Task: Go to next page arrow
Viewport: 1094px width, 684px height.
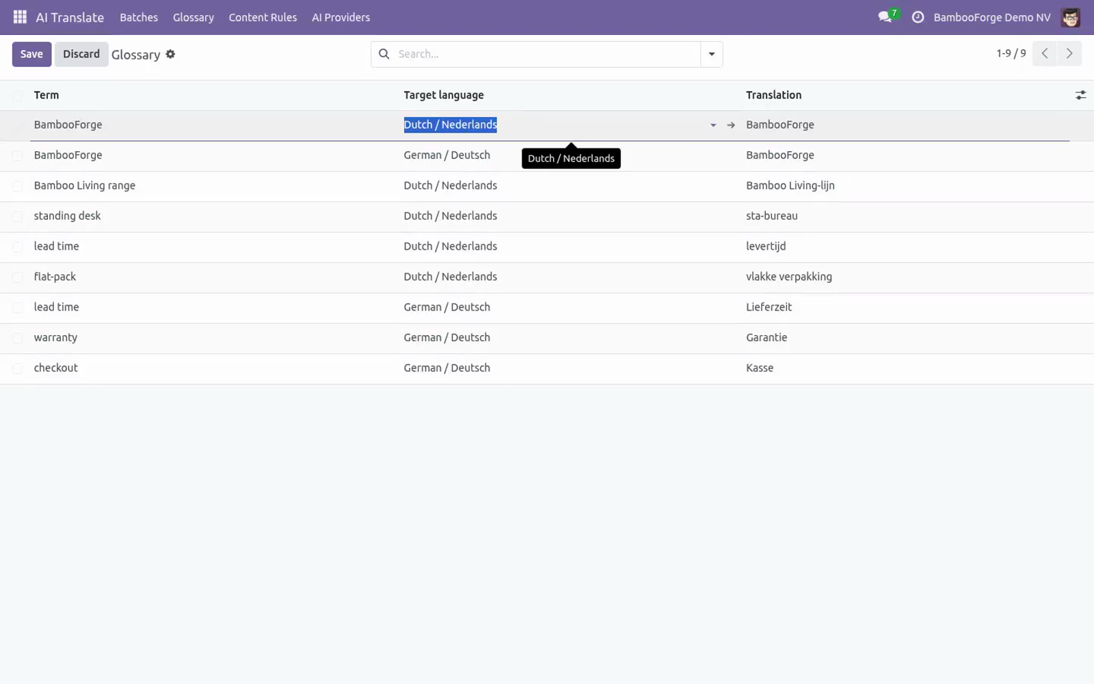Action: (1069, 53)
